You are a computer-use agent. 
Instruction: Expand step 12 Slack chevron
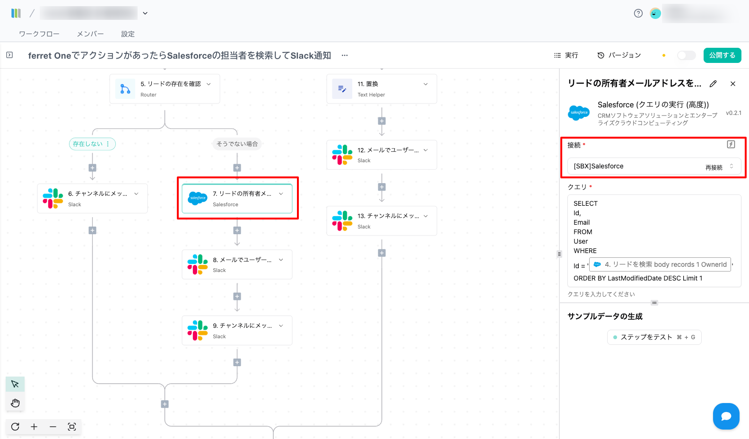pos(426,150)
